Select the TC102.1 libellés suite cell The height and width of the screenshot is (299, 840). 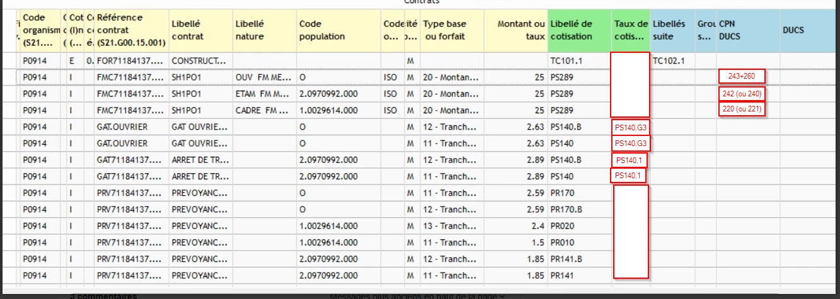pos(673,61)
